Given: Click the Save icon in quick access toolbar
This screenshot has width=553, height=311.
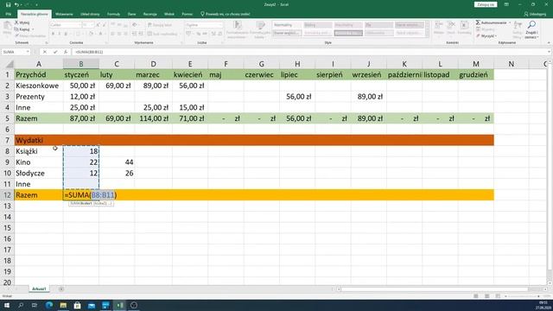Looking at the screenshot, I should pyautogui.click(x=8, y=4).
